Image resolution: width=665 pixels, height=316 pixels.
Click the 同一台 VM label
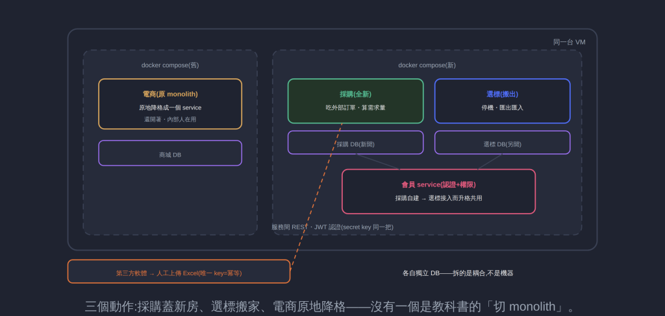pyautogui.click(x=569, y=42)
